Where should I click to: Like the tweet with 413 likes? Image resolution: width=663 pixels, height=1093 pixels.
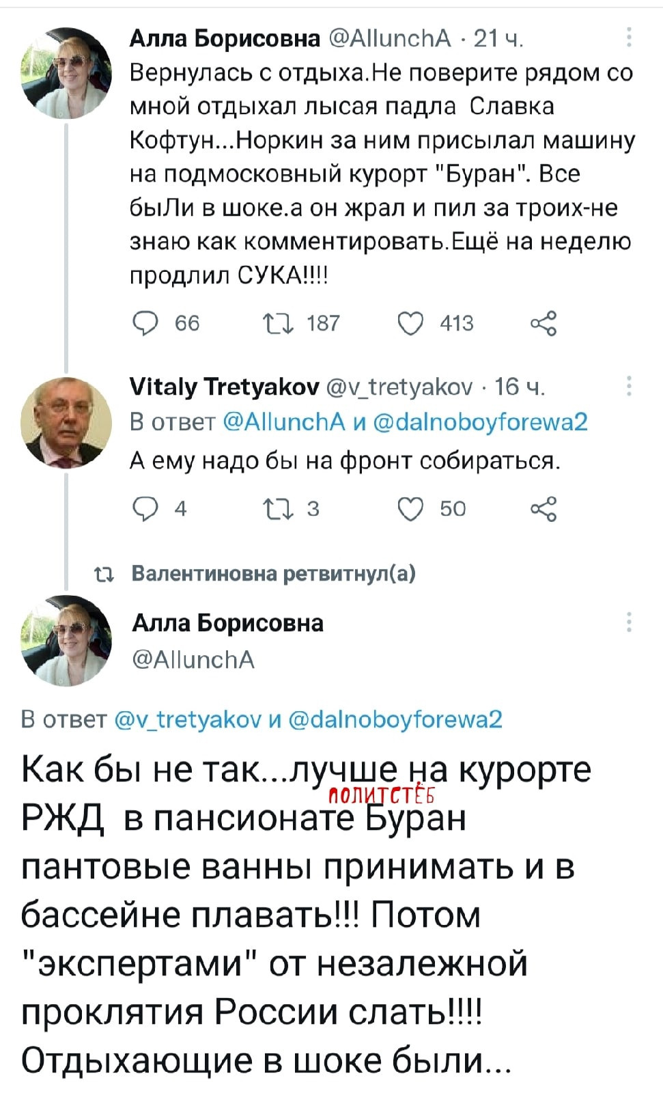click(x=410, y=323)
